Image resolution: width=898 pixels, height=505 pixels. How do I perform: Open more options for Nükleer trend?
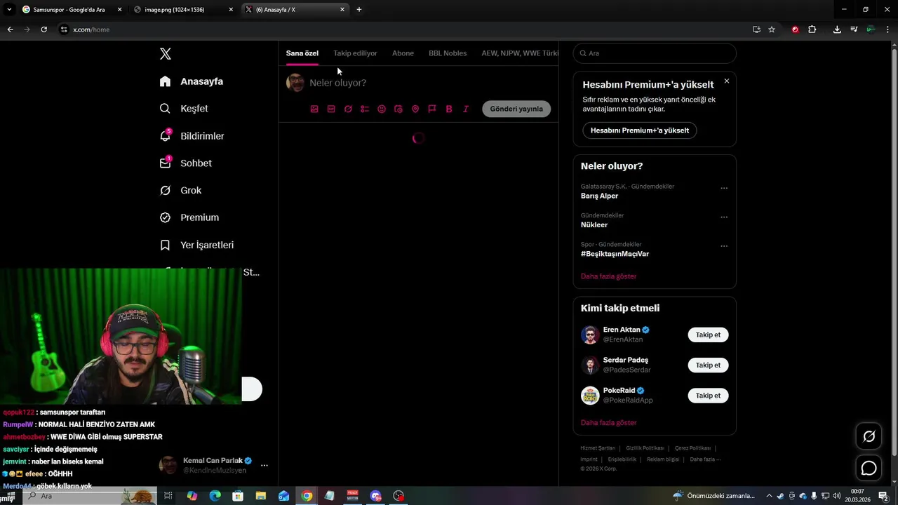pyautogui.click(x=724, y=217)
